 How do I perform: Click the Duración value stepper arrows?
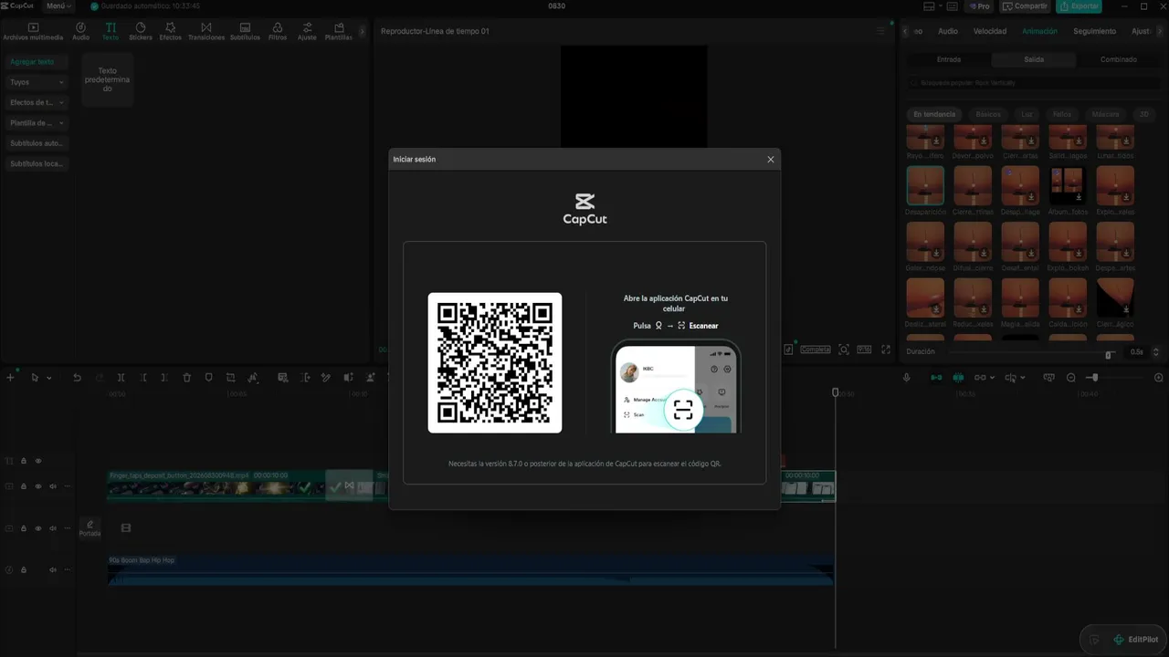tap(1156, 352)
